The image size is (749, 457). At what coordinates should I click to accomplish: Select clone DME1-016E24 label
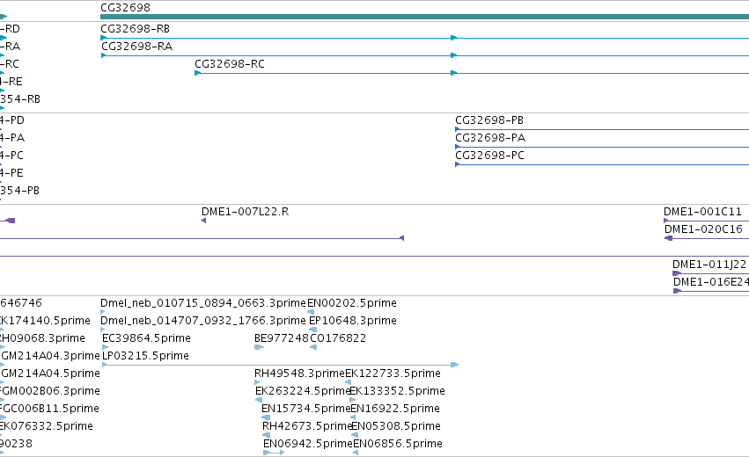[x=711, y=282]
